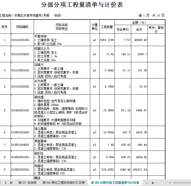The image size is (191, 186).
Task: Select total price cell 40509.49
Action: (139, 40)
